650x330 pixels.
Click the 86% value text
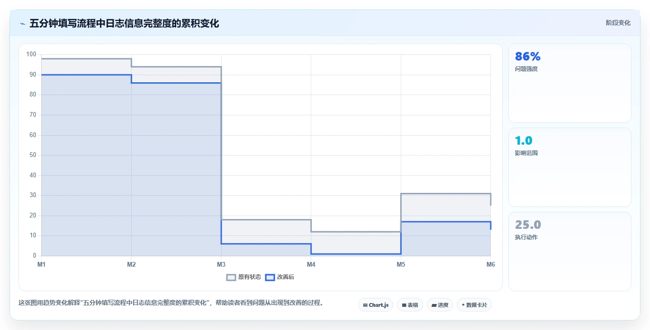click(x=528, y=56)
